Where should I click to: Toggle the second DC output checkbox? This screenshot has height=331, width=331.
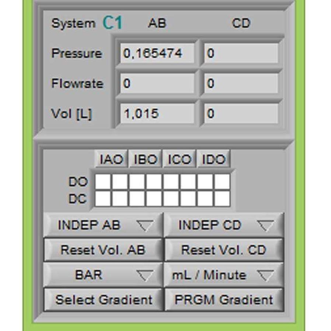(121, 198)
